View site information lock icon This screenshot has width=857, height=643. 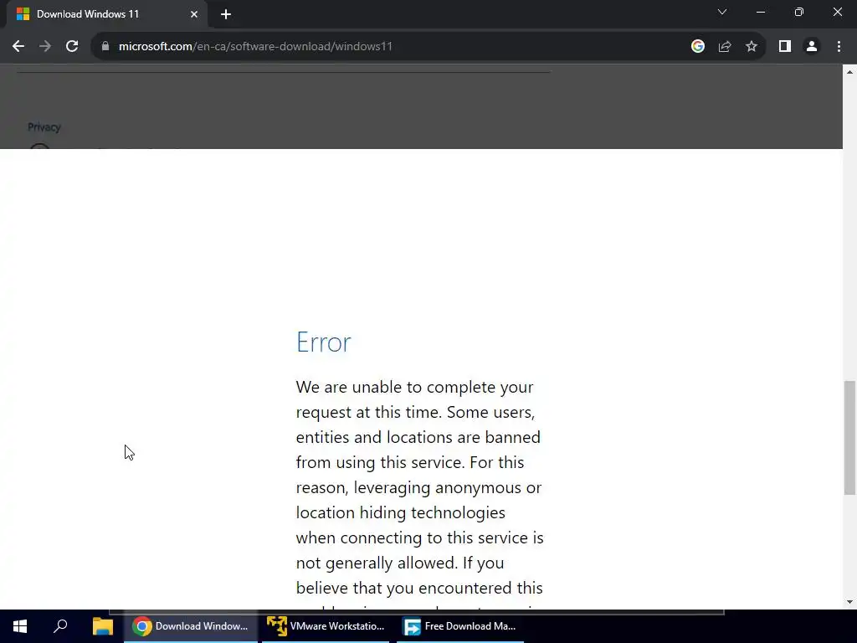[x=105, y=47]
